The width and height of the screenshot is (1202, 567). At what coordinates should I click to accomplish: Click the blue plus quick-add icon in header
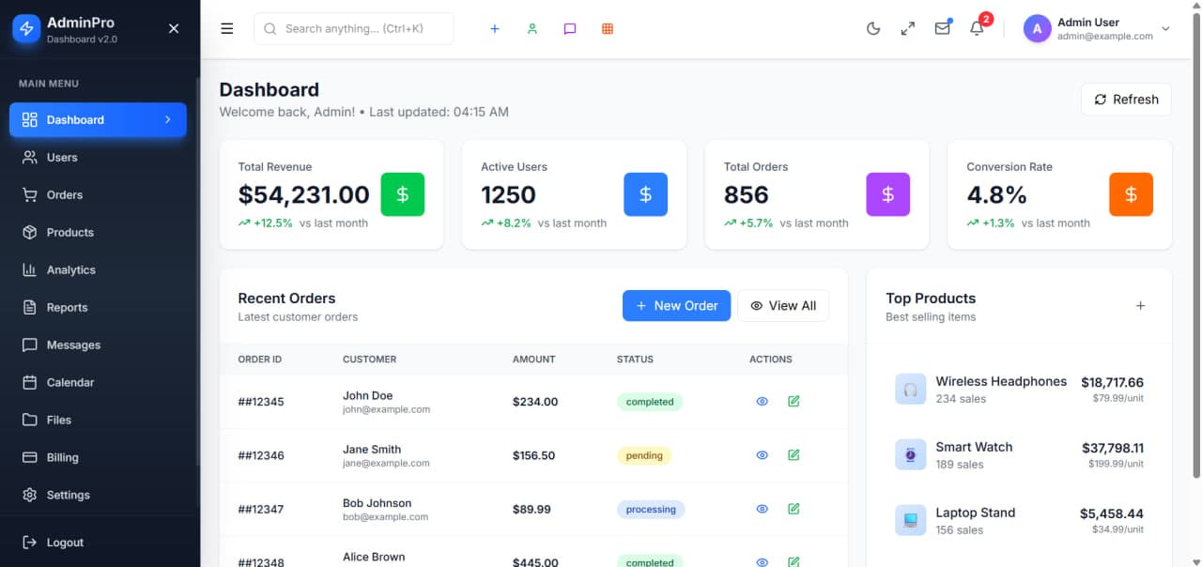tap(495, 29)
